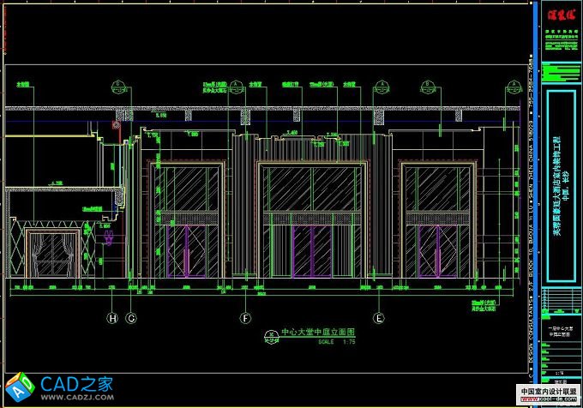
Task: Click grid axis bubble H
Action: (x=111, y=318)
